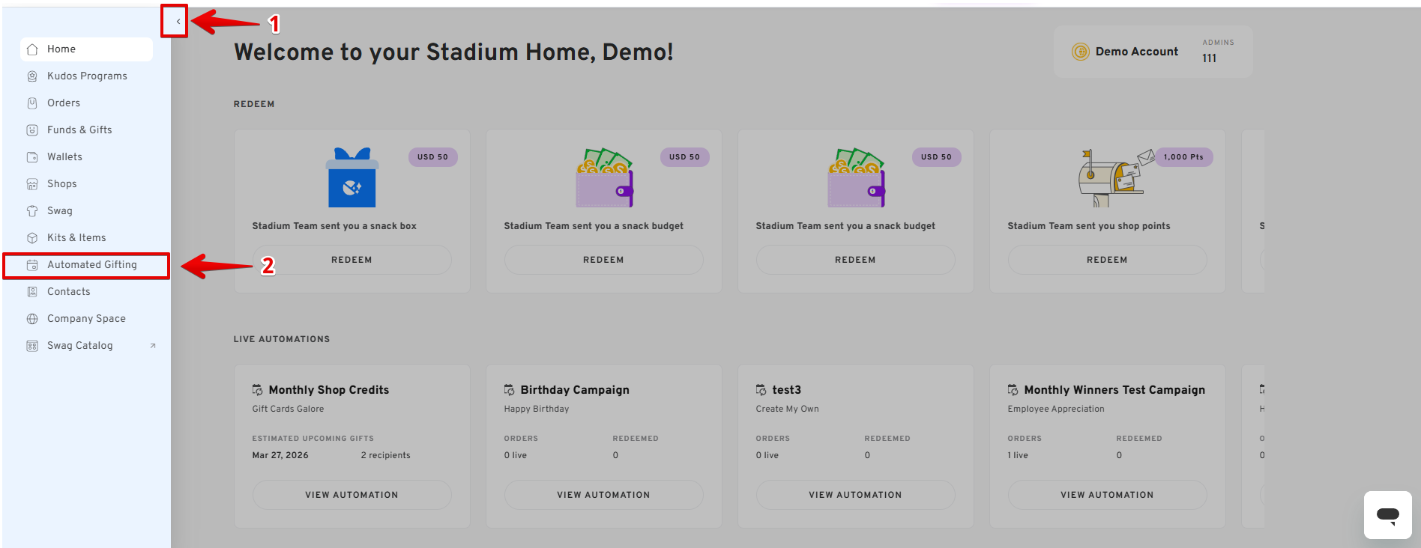Open Automated Gifting from the sidebar

pyautogui.click(x=91, y=265)
